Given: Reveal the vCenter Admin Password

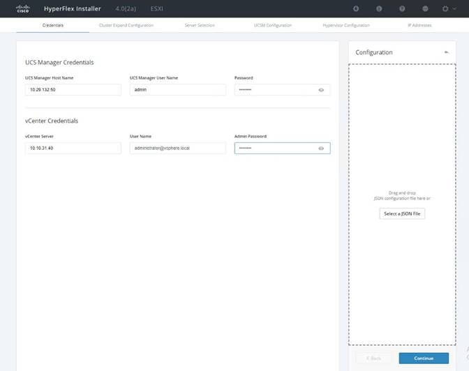Looking at the screenshot, I should [x=321, y=149].
